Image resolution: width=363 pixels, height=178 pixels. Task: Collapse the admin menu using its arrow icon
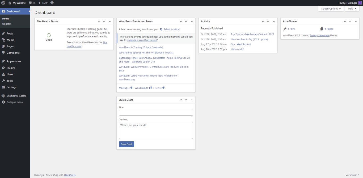[x=3, y=102]
